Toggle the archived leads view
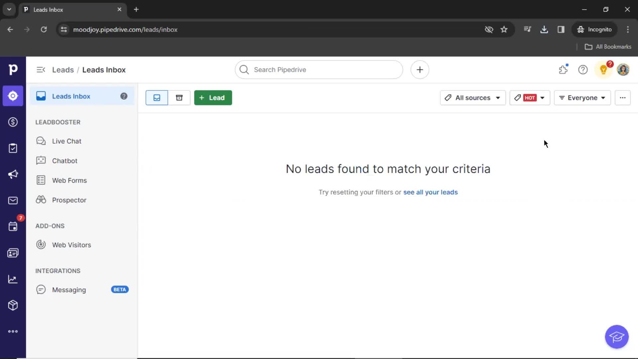 click(x=179, y=97)
